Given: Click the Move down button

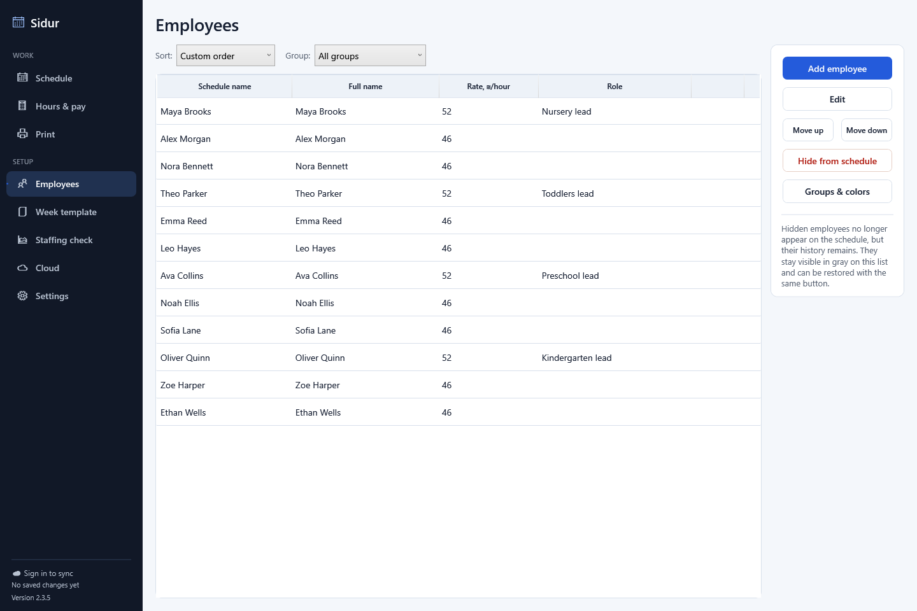Looking at the screenshot, I should coord(866,130).
